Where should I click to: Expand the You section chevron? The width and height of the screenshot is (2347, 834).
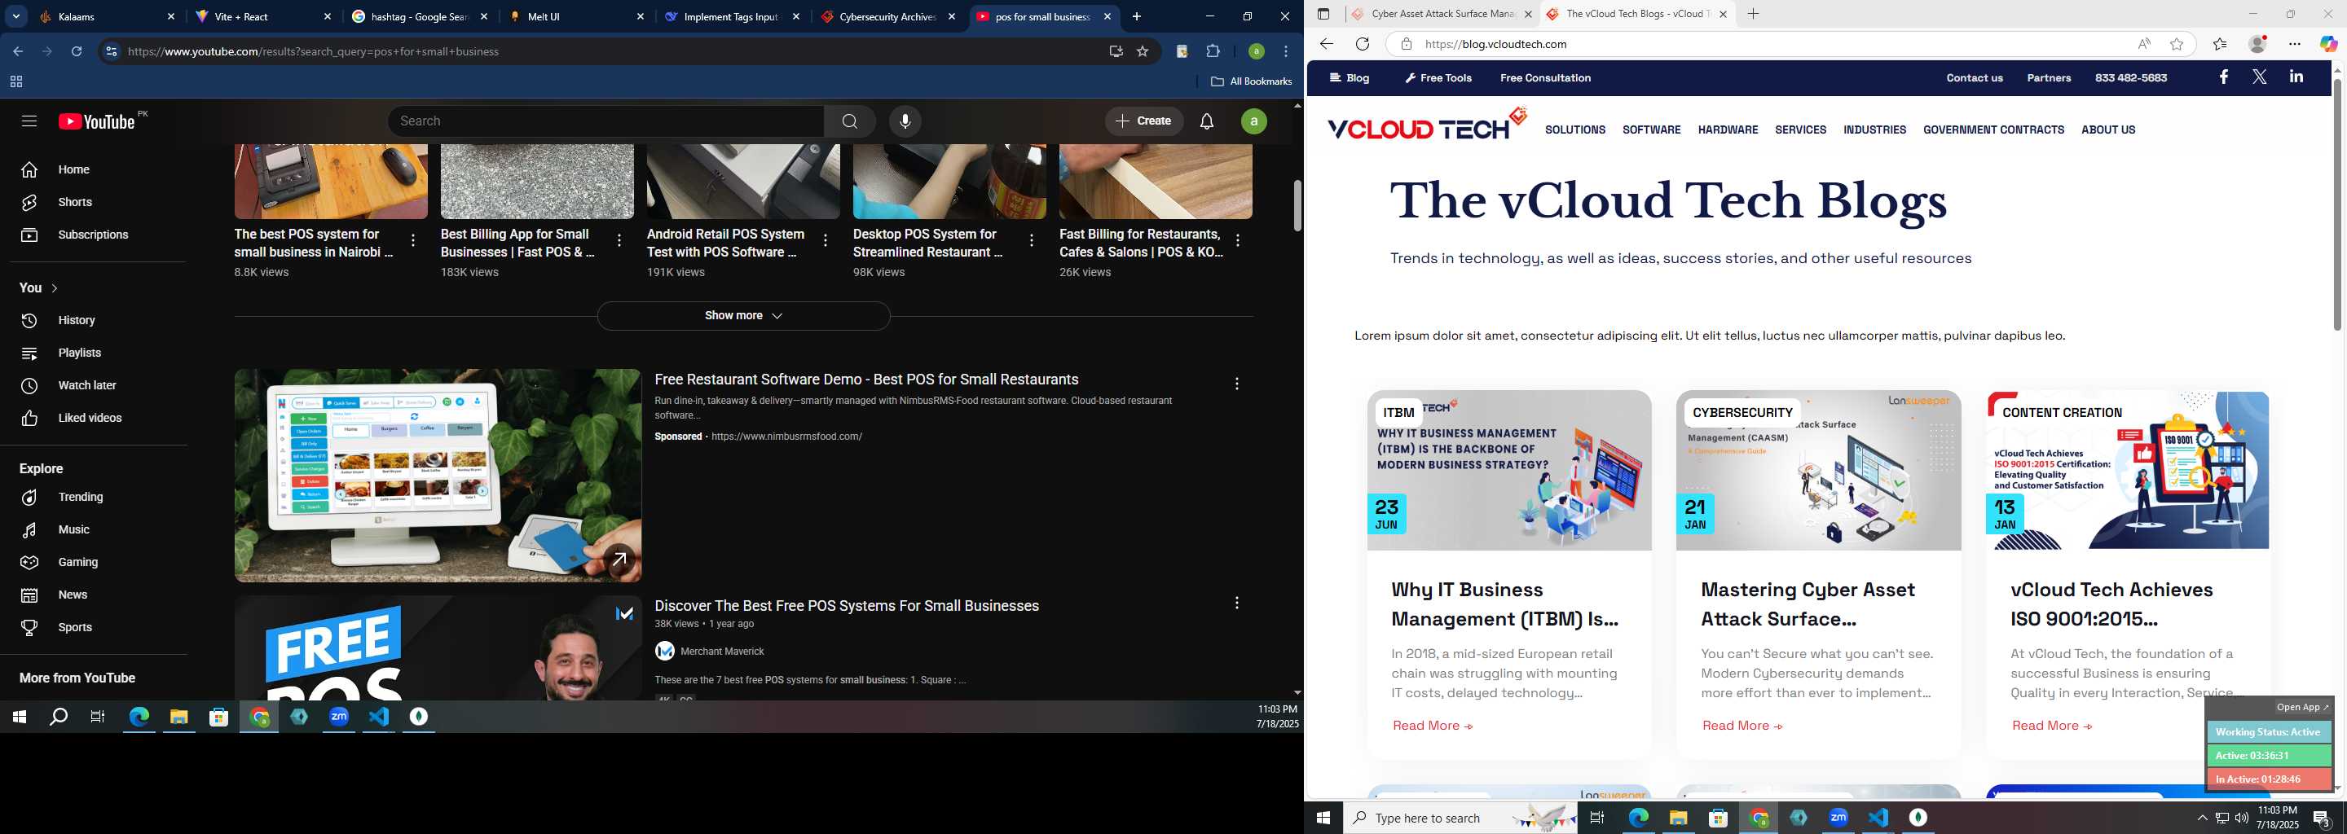click(x=55, y=288)
